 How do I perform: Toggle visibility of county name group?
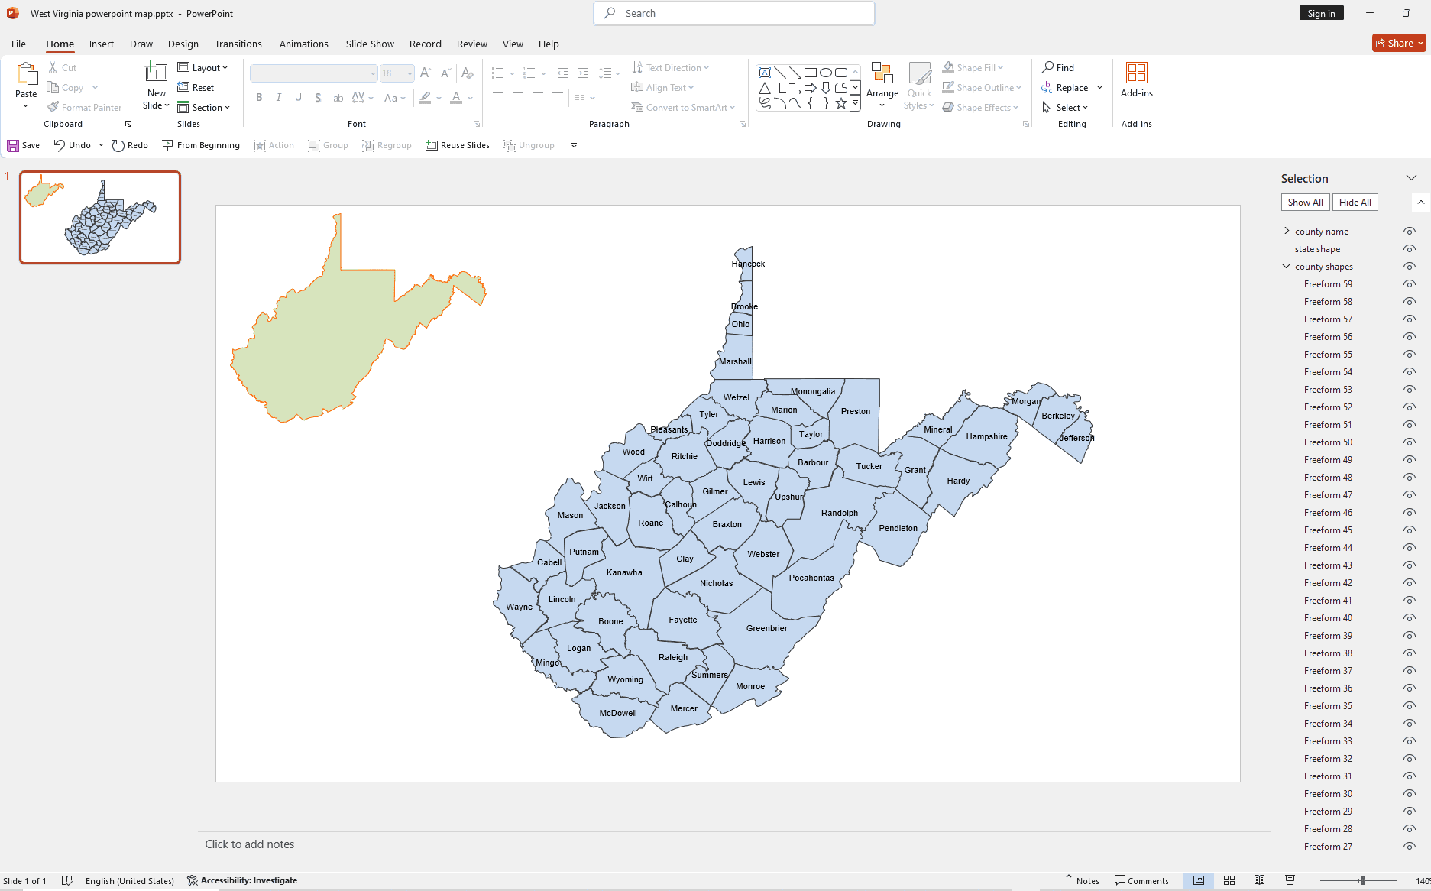(x=1410, y=232)
